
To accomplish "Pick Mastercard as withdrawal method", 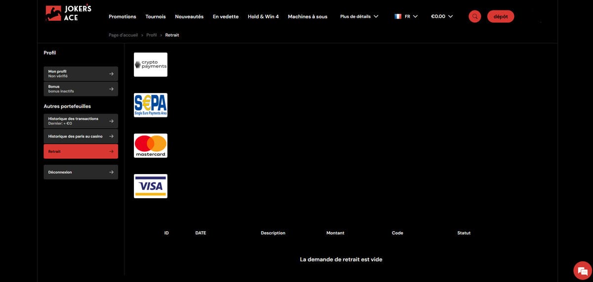I will tap(151, 145).
